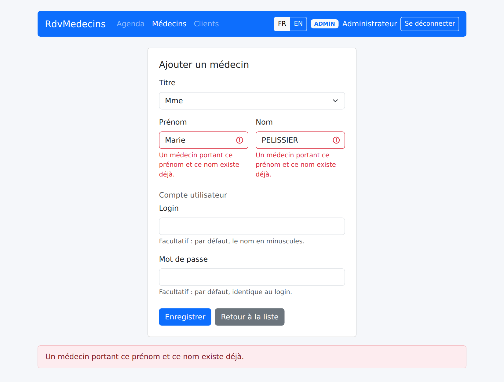
Task: Switch language to FR
Action: point(282,24)
